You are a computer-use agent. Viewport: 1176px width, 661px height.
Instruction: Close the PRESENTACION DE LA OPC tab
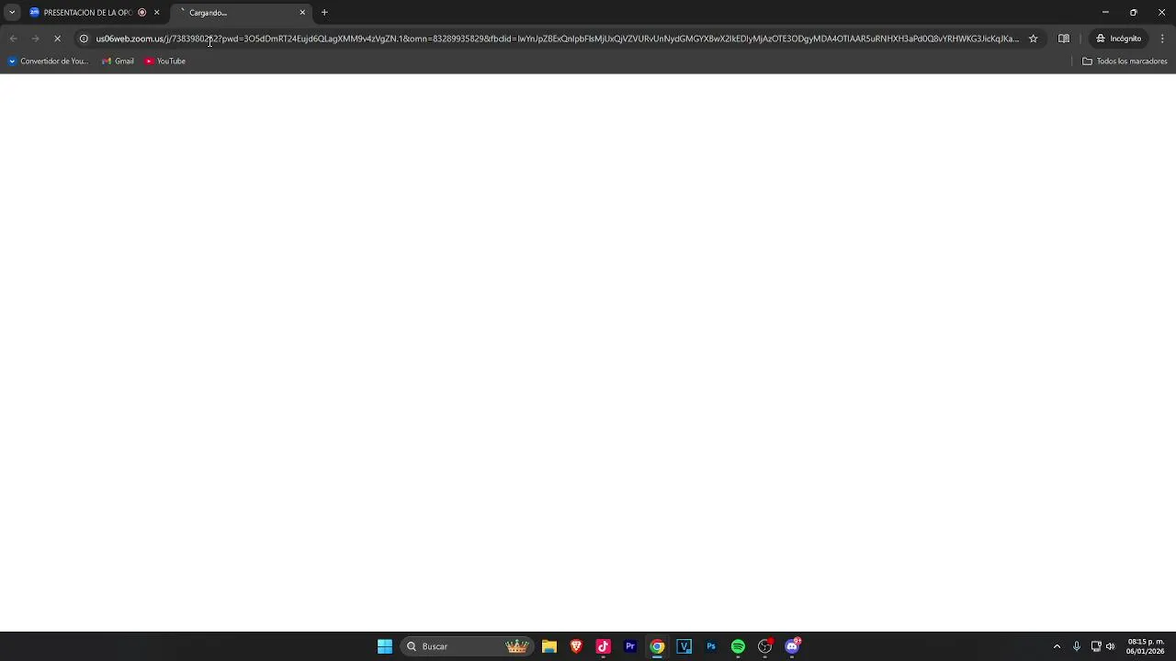click(156, 12)
